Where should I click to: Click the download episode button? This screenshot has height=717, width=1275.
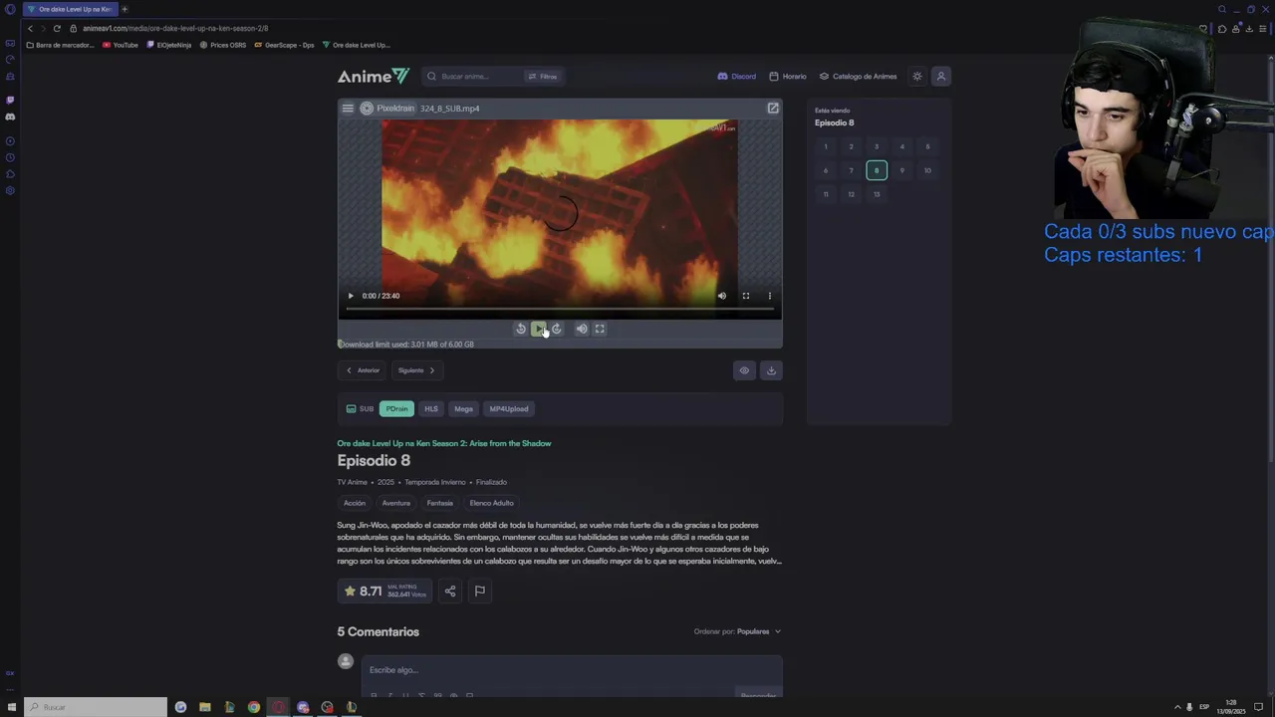[771, 370]
